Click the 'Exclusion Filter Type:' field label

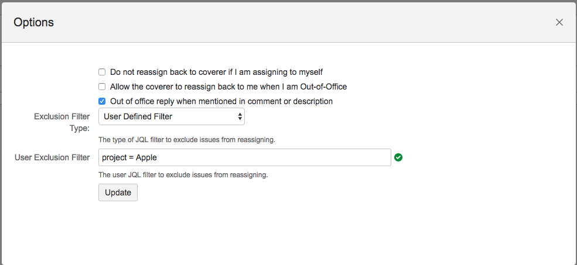click(x=62, y=122)
